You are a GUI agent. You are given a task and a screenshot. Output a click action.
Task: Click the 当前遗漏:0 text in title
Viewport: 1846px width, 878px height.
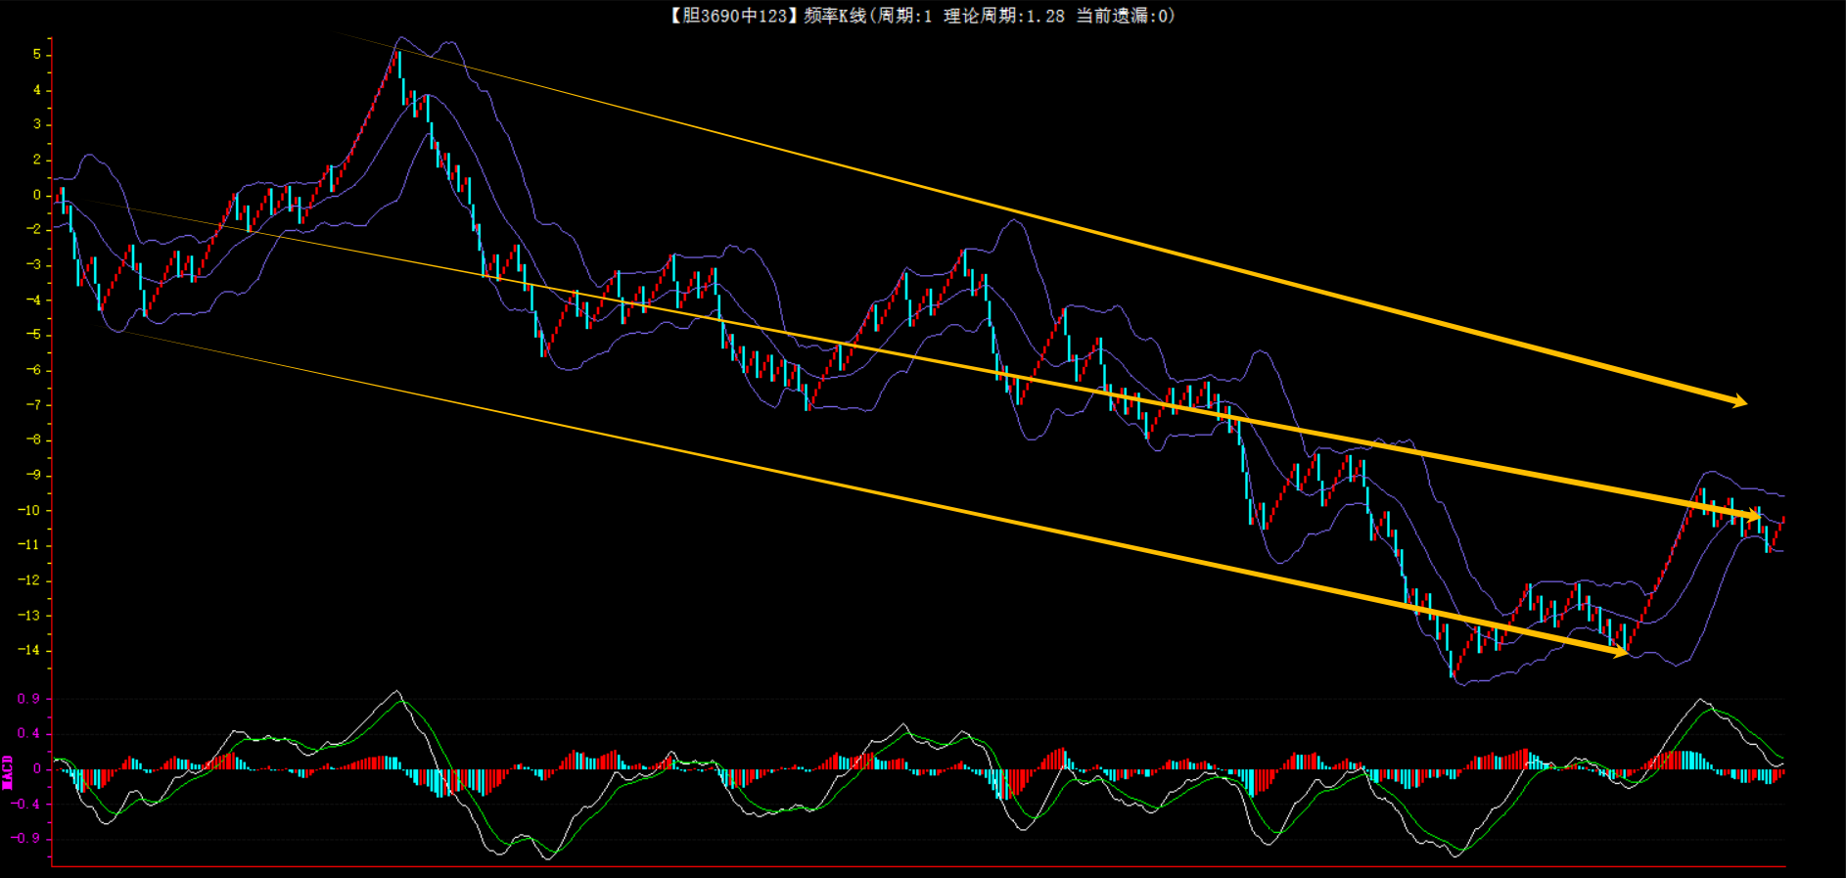[1124, 16]
